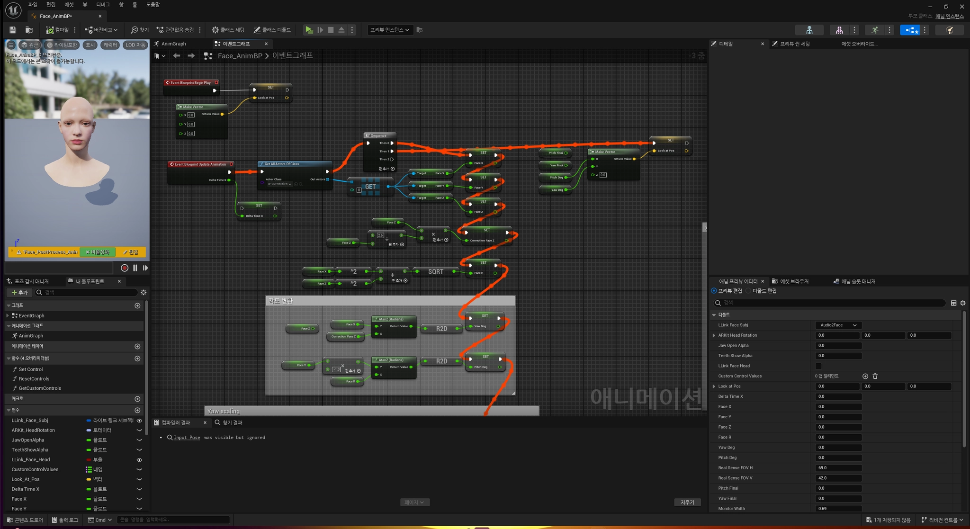
Task: Toggle the LLink Face Head checkbox
Action: pyautogui.click(x=818, y=366)
